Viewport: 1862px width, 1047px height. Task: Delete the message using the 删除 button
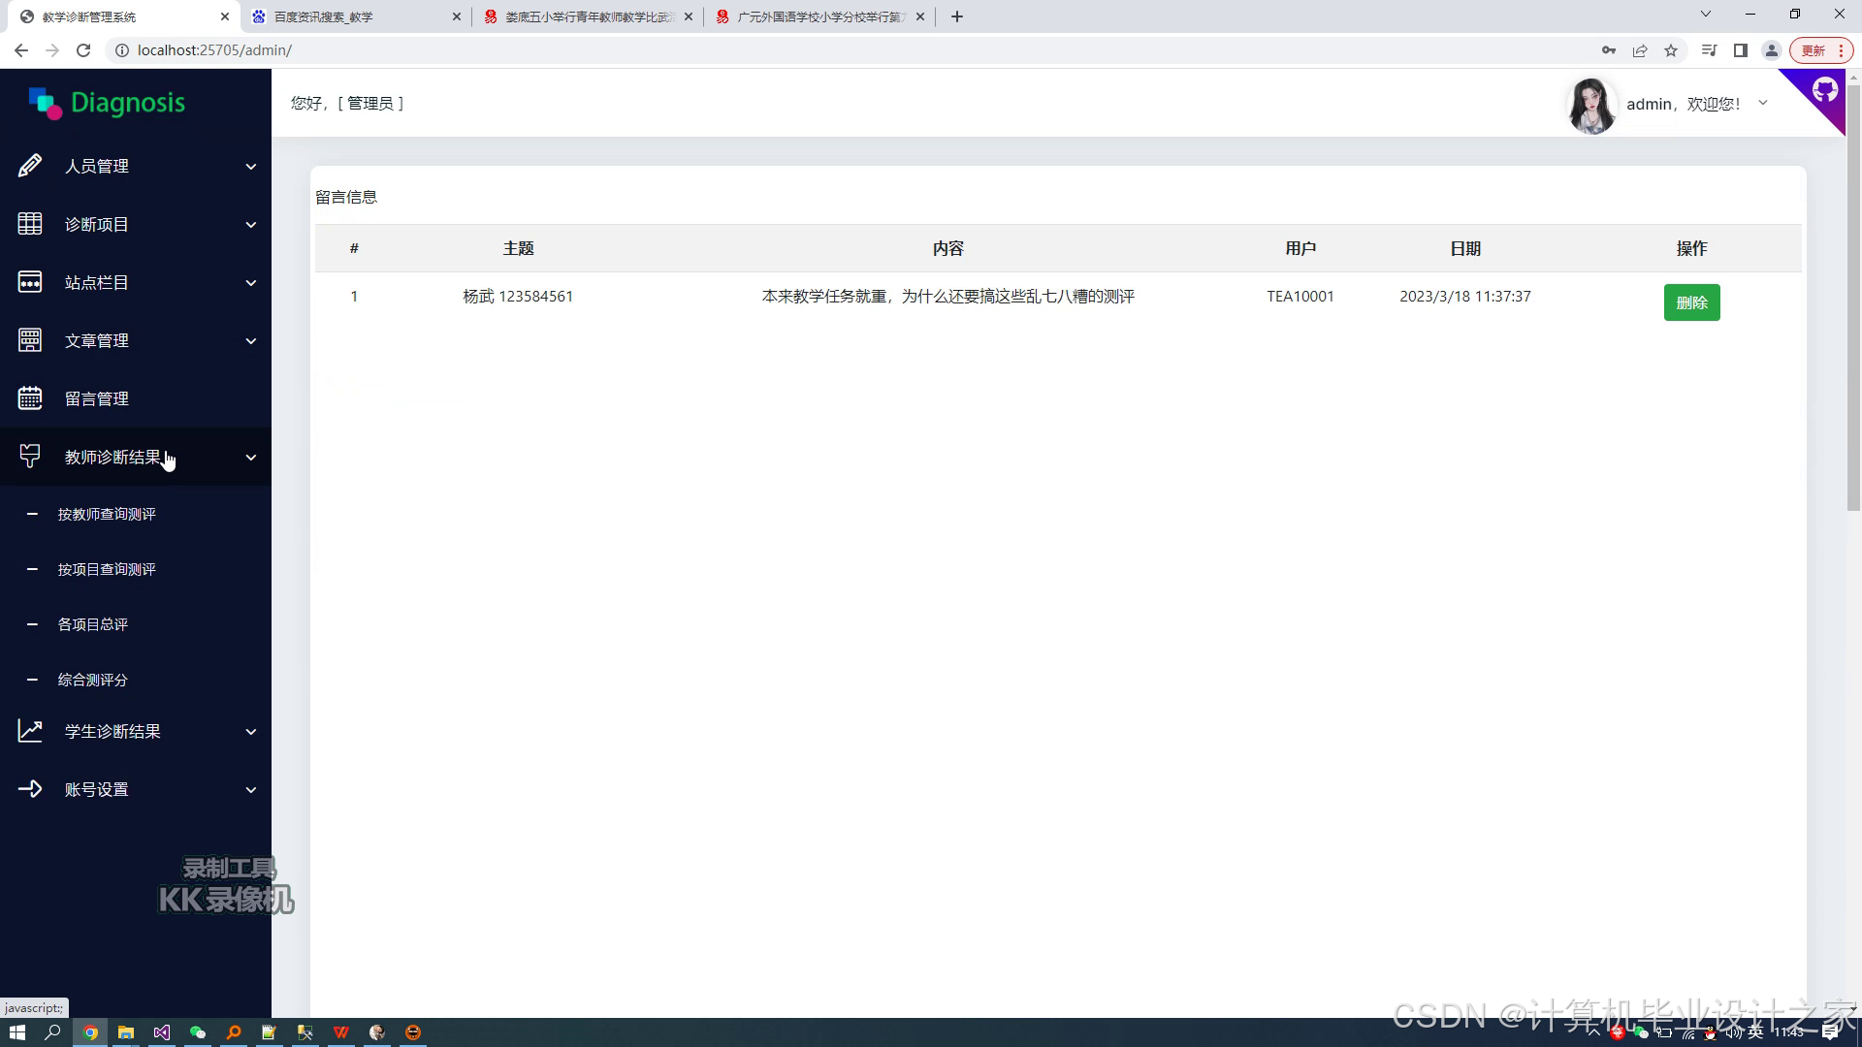[1691, 302]
